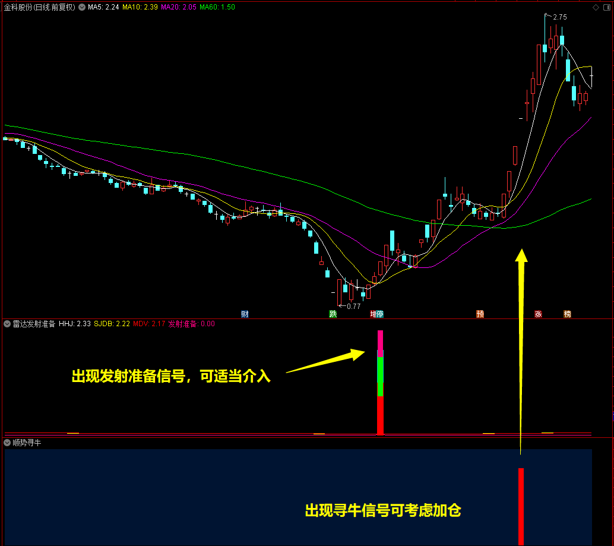Image resolution: width=614 pixels, height=546 pixels.
Task: Select the yellow MA10: 2.39 label
Action: (x=140, y=7)
